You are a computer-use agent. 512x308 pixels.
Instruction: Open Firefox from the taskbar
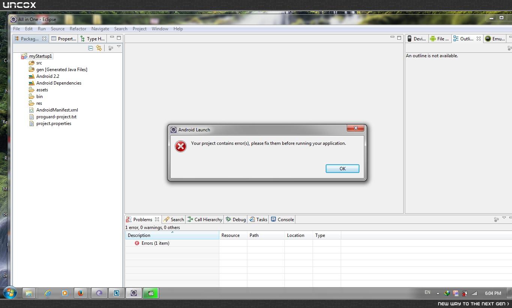[80, 293]
